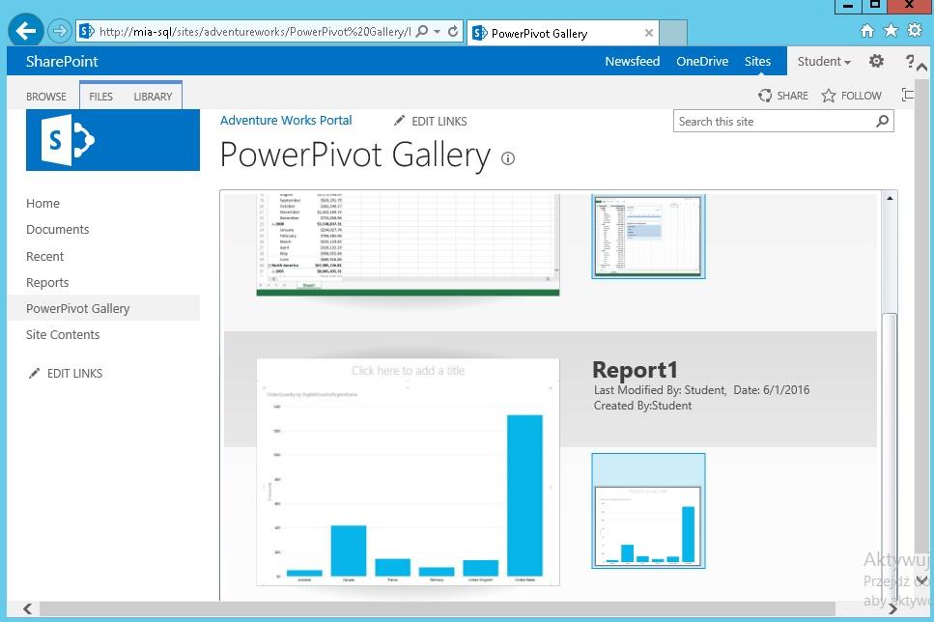The width and height of the screenshot is (934, 622).
Task: Click the Report1 title
Action: pos(635,370)
